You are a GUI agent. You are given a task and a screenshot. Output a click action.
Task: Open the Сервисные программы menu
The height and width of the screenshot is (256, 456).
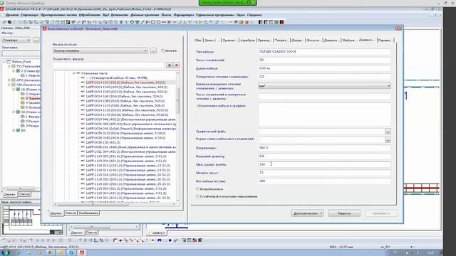coord(215,15)
